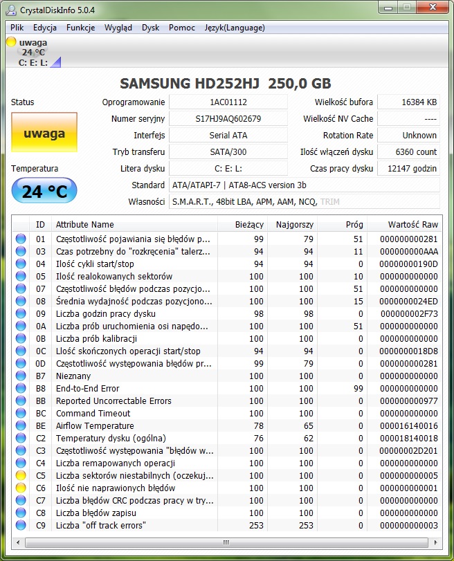Click the 24 °C temperature button
Viewport: 454px width, 561px height.
point(44,191)
